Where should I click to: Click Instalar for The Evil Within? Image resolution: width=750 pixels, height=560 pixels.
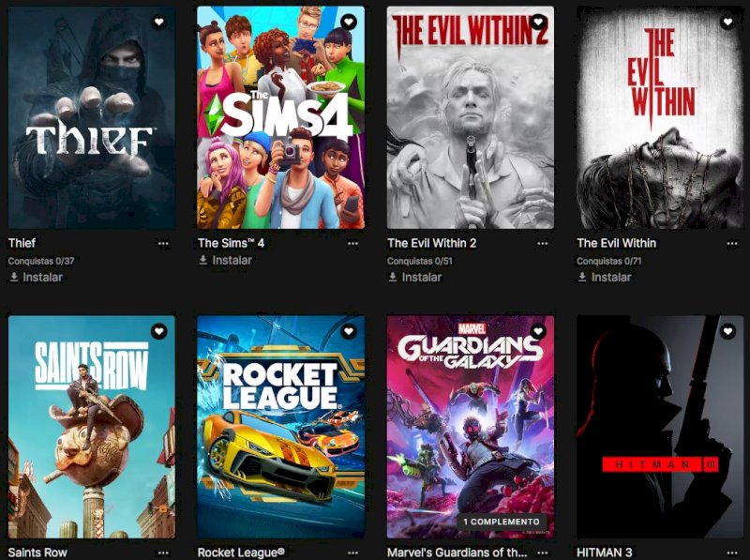(605, 277)
